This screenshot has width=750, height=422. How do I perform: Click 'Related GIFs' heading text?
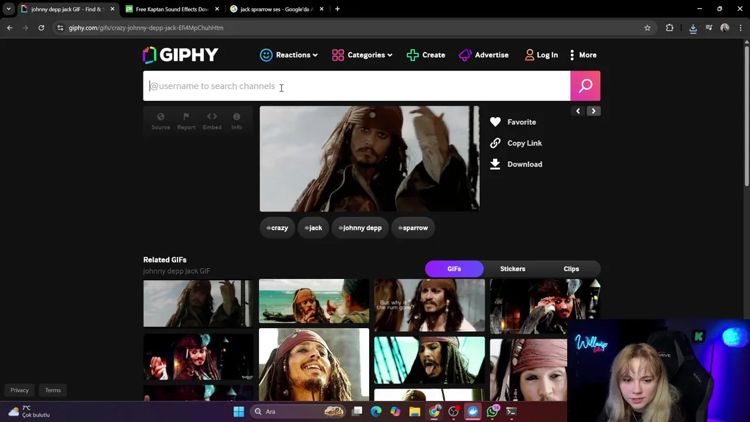[165, 260]
